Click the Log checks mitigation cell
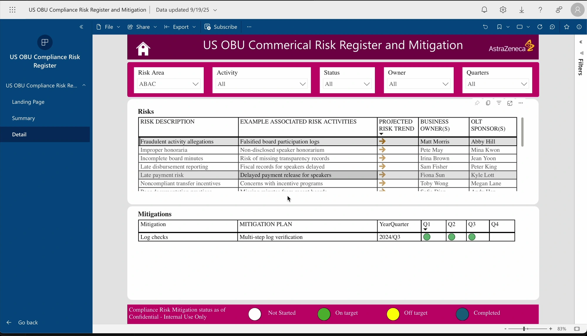The width and height of the screenshot is (587, 336). [188, 237]
